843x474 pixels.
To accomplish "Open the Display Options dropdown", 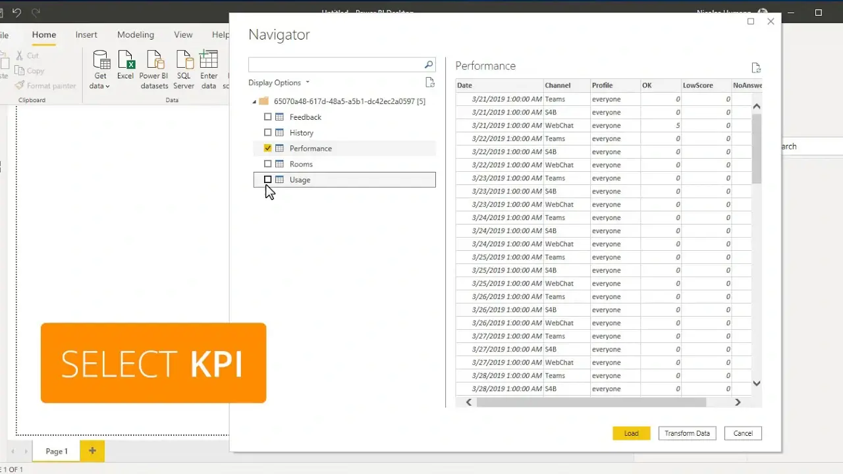I will click(279, 83).
